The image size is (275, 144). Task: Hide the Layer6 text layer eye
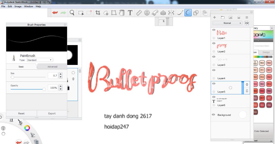214,97
